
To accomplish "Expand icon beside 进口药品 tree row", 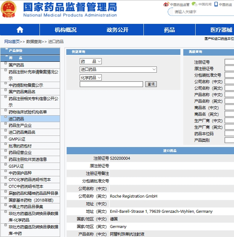I will (x=5, y=117).
